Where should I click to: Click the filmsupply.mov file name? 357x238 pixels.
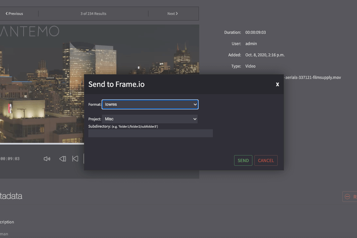click(312, 78)
